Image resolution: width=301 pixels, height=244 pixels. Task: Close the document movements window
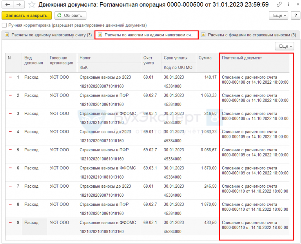pyautogui.click(x=298, y=4)
